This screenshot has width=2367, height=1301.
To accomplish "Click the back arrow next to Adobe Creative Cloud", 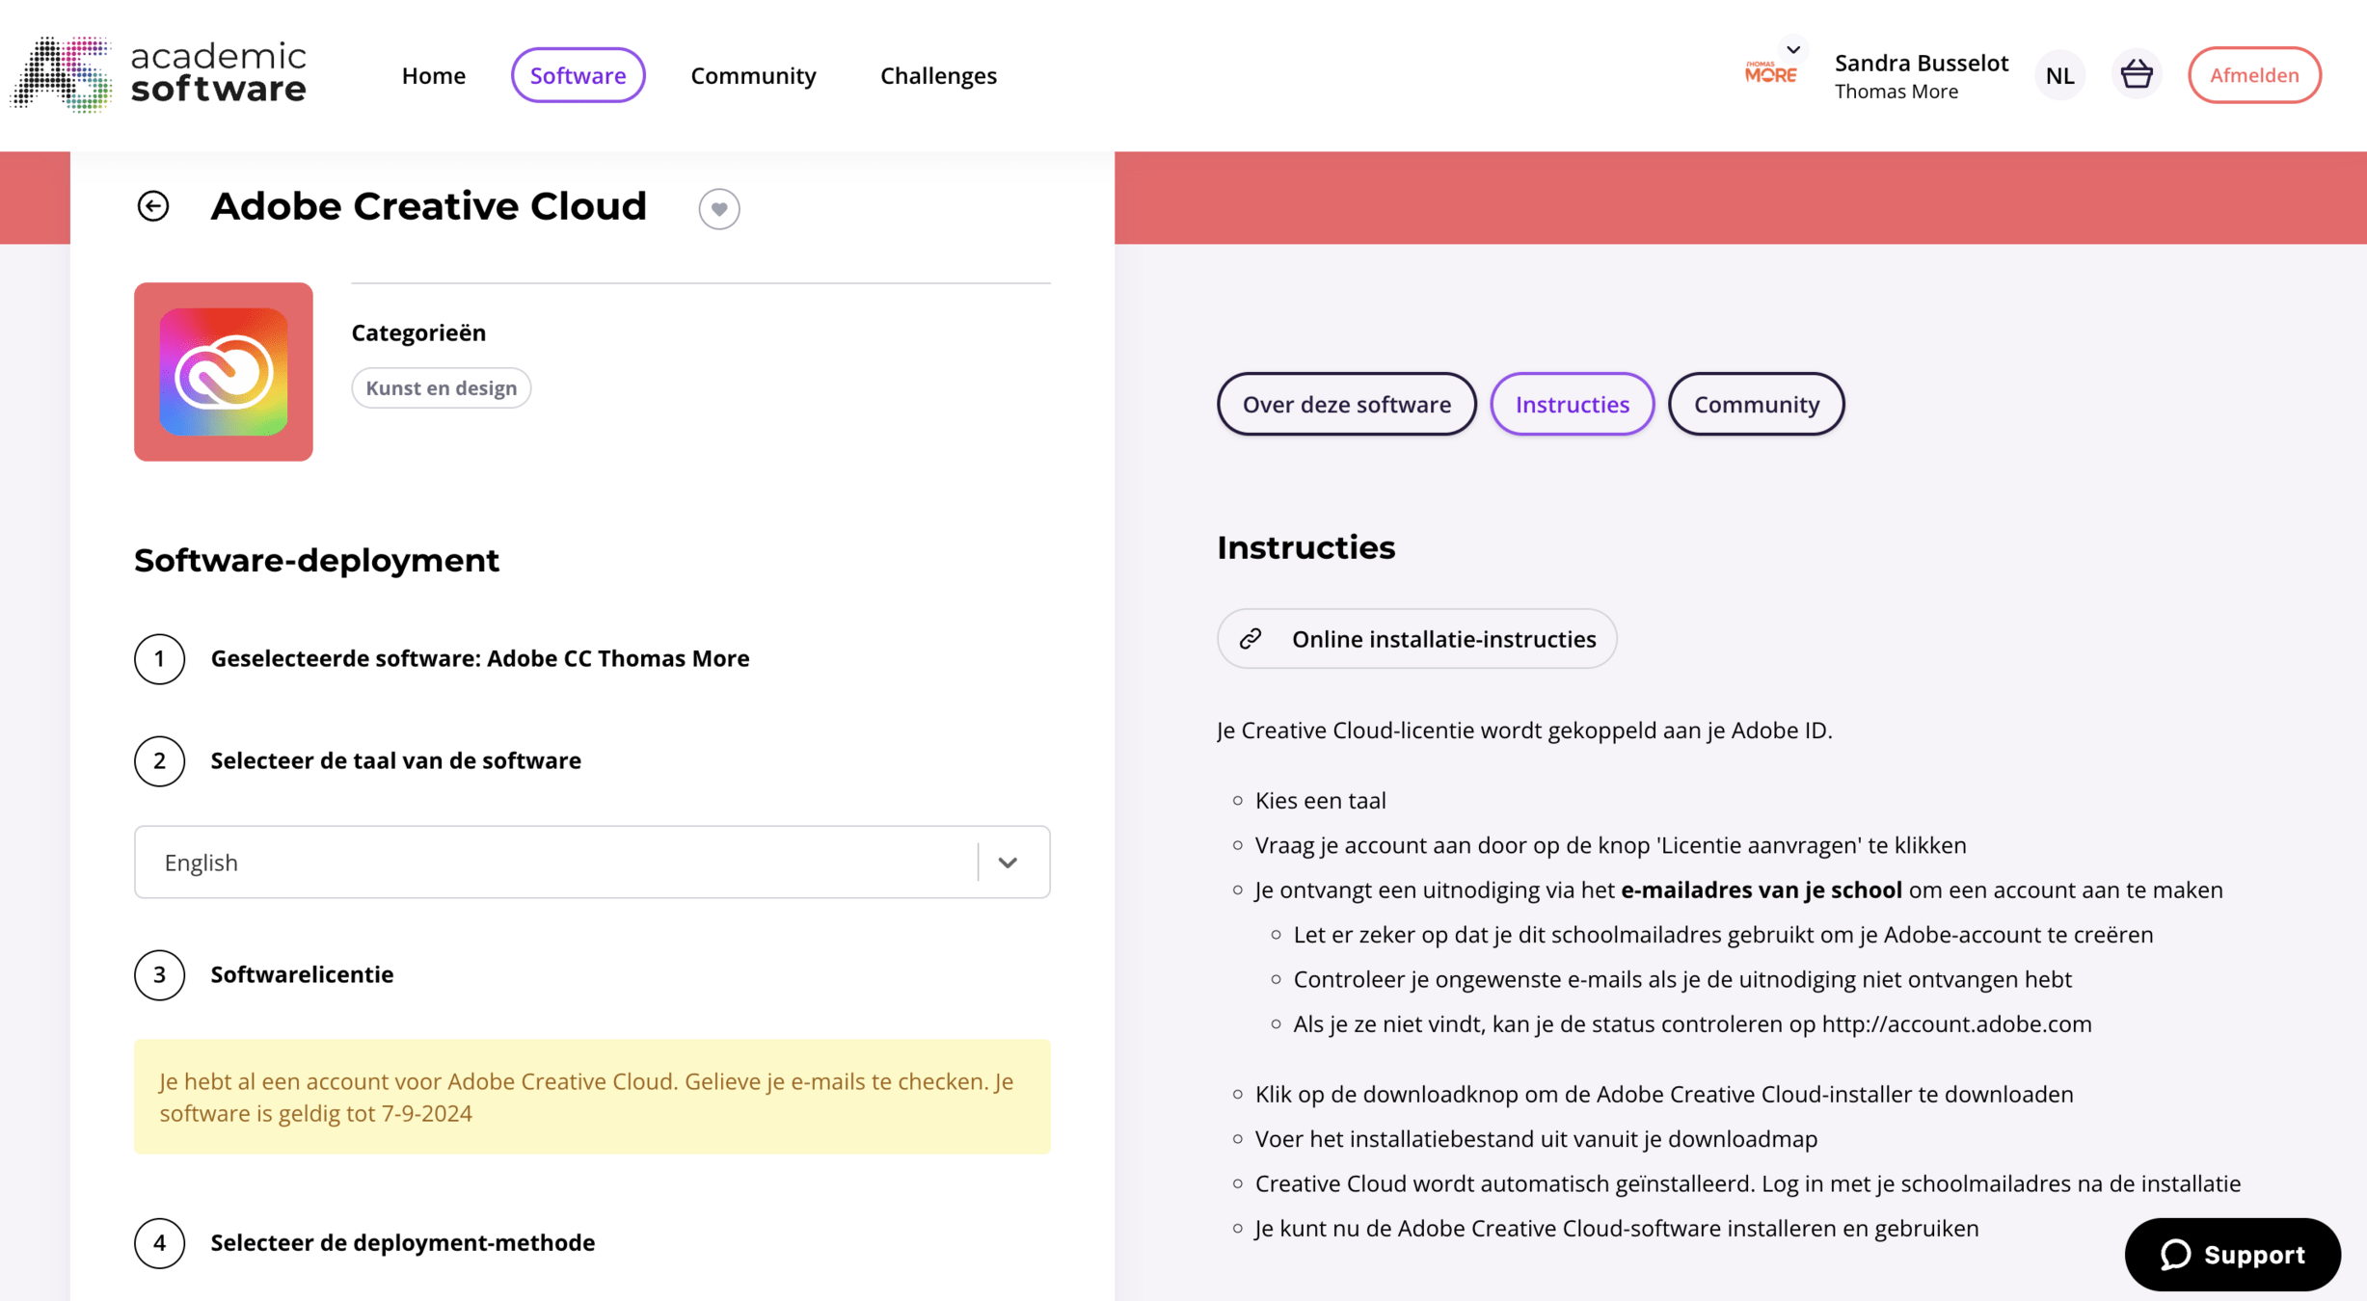I will pos(153,206).
